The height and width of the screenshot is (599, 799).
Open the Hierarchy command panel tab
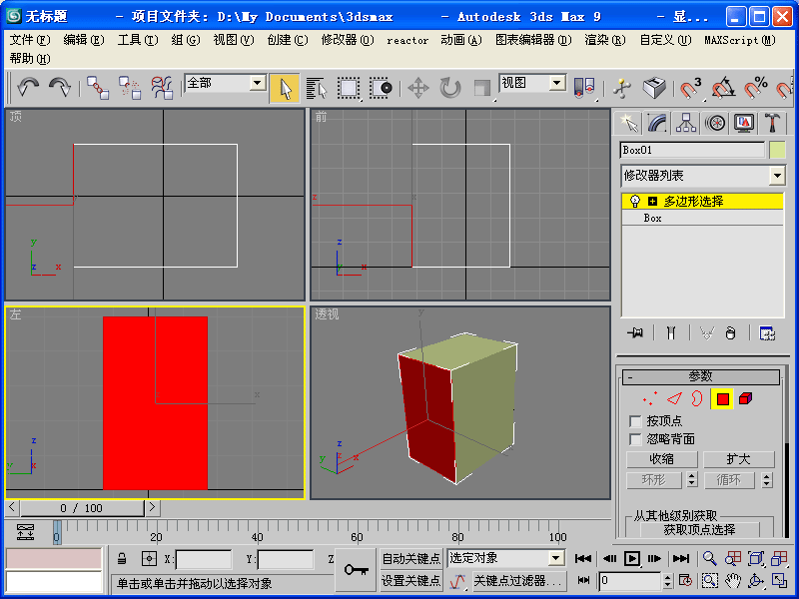686,123
